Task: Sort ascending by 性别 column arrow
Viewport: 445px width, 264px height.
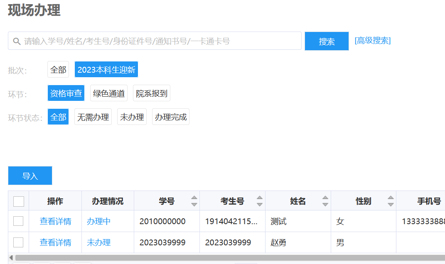Action: pyautogui.click(x=391, y=198)
